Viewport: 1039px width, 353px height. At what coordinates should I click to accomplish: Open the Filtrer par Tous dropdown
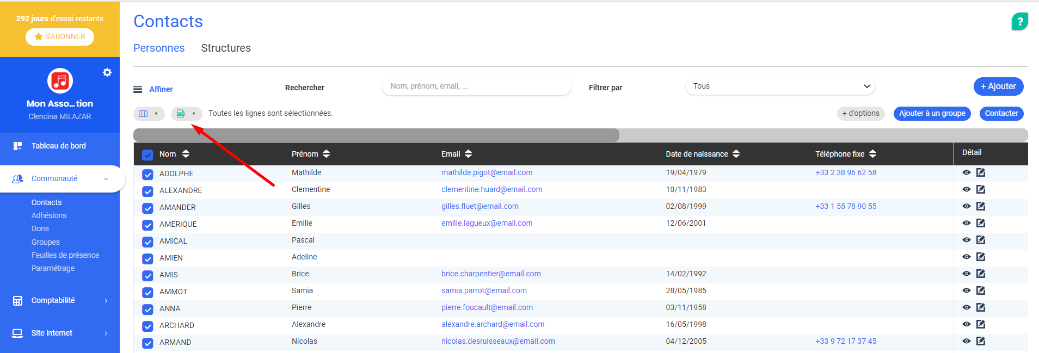click(780, 86)
